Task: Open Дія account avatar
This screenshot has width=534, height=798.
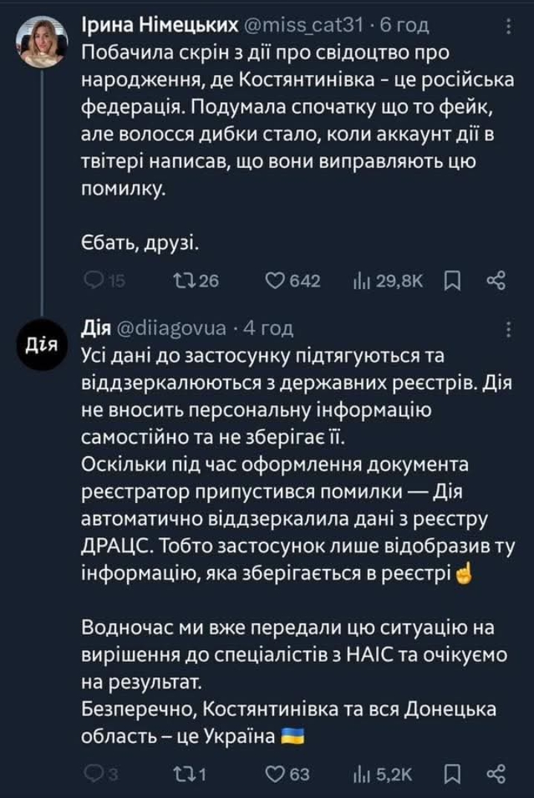Action: 48,343
